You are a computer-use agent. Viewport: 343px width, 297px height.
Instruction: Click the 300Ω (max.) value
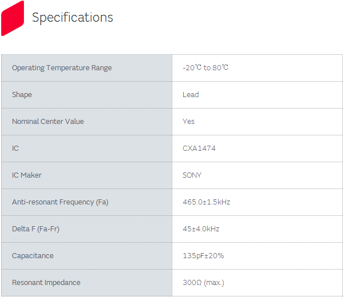tap(203, 283)
